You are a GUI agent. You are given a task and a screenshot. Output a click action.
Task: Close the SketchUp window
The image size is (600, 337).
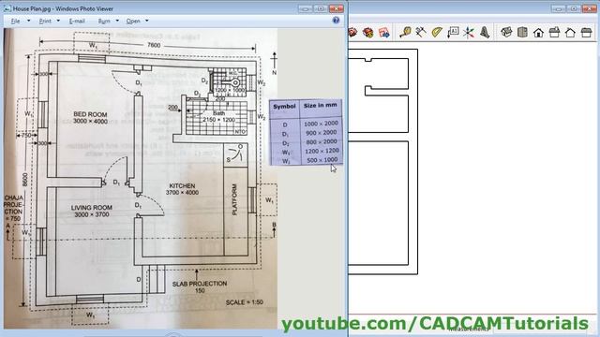pos(590,8)
